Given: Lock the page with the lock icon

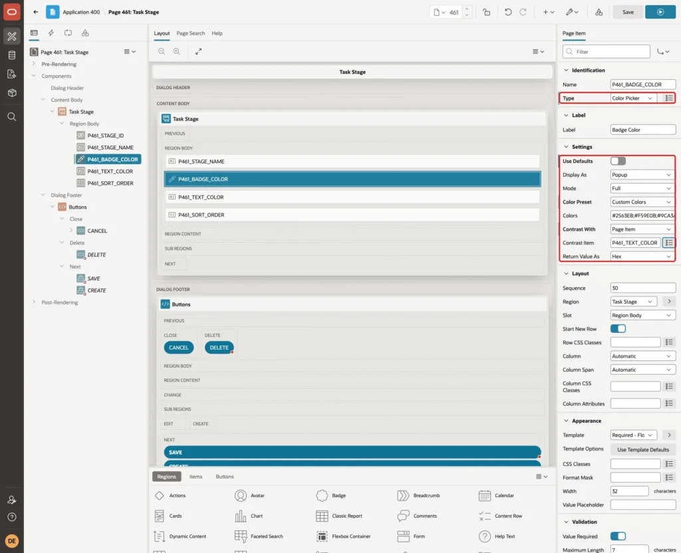Looking at the screenshot, I should (x=486, y=12).
